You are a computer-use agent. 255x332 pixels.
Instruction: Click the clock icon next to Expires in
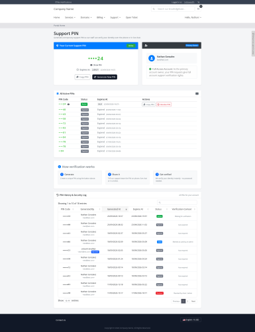[x=77, y=69]
